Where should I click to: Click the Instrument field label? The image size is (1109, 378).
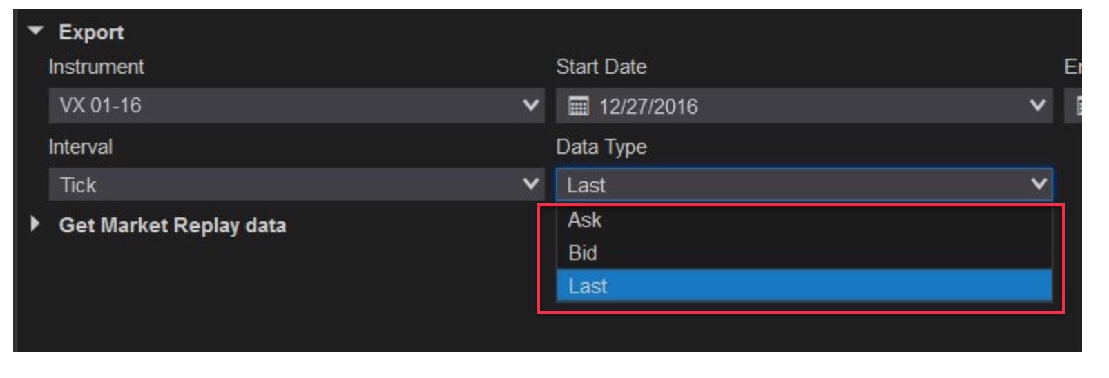pyautogui.click(x=96, y=67)
